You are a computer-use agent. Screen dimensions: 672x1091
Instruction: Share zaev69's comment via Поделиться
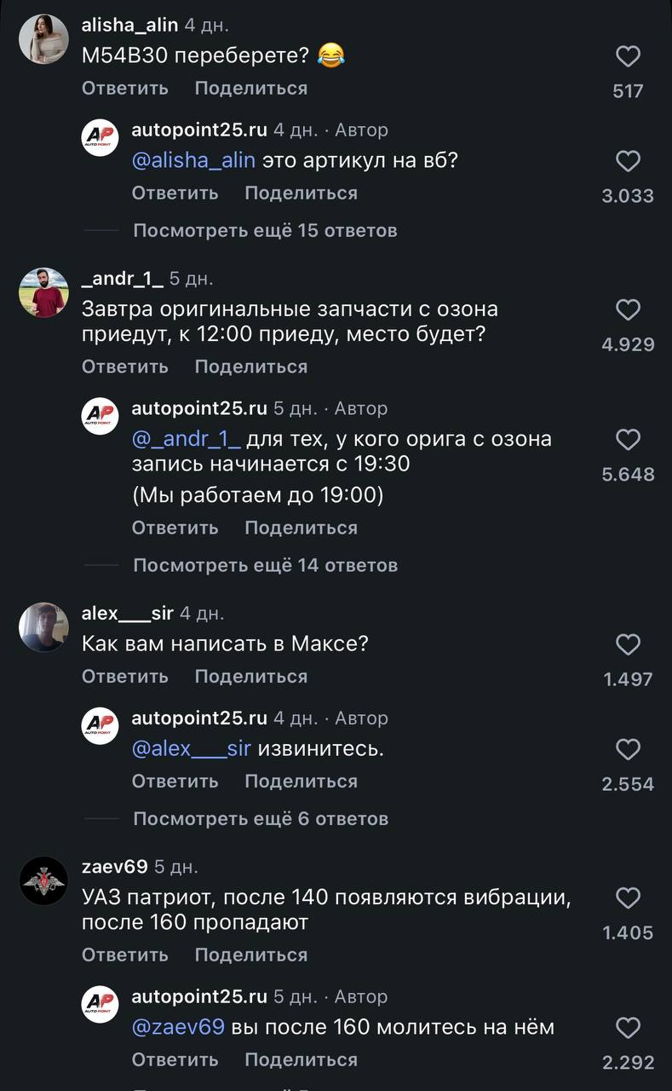point(250,955)
